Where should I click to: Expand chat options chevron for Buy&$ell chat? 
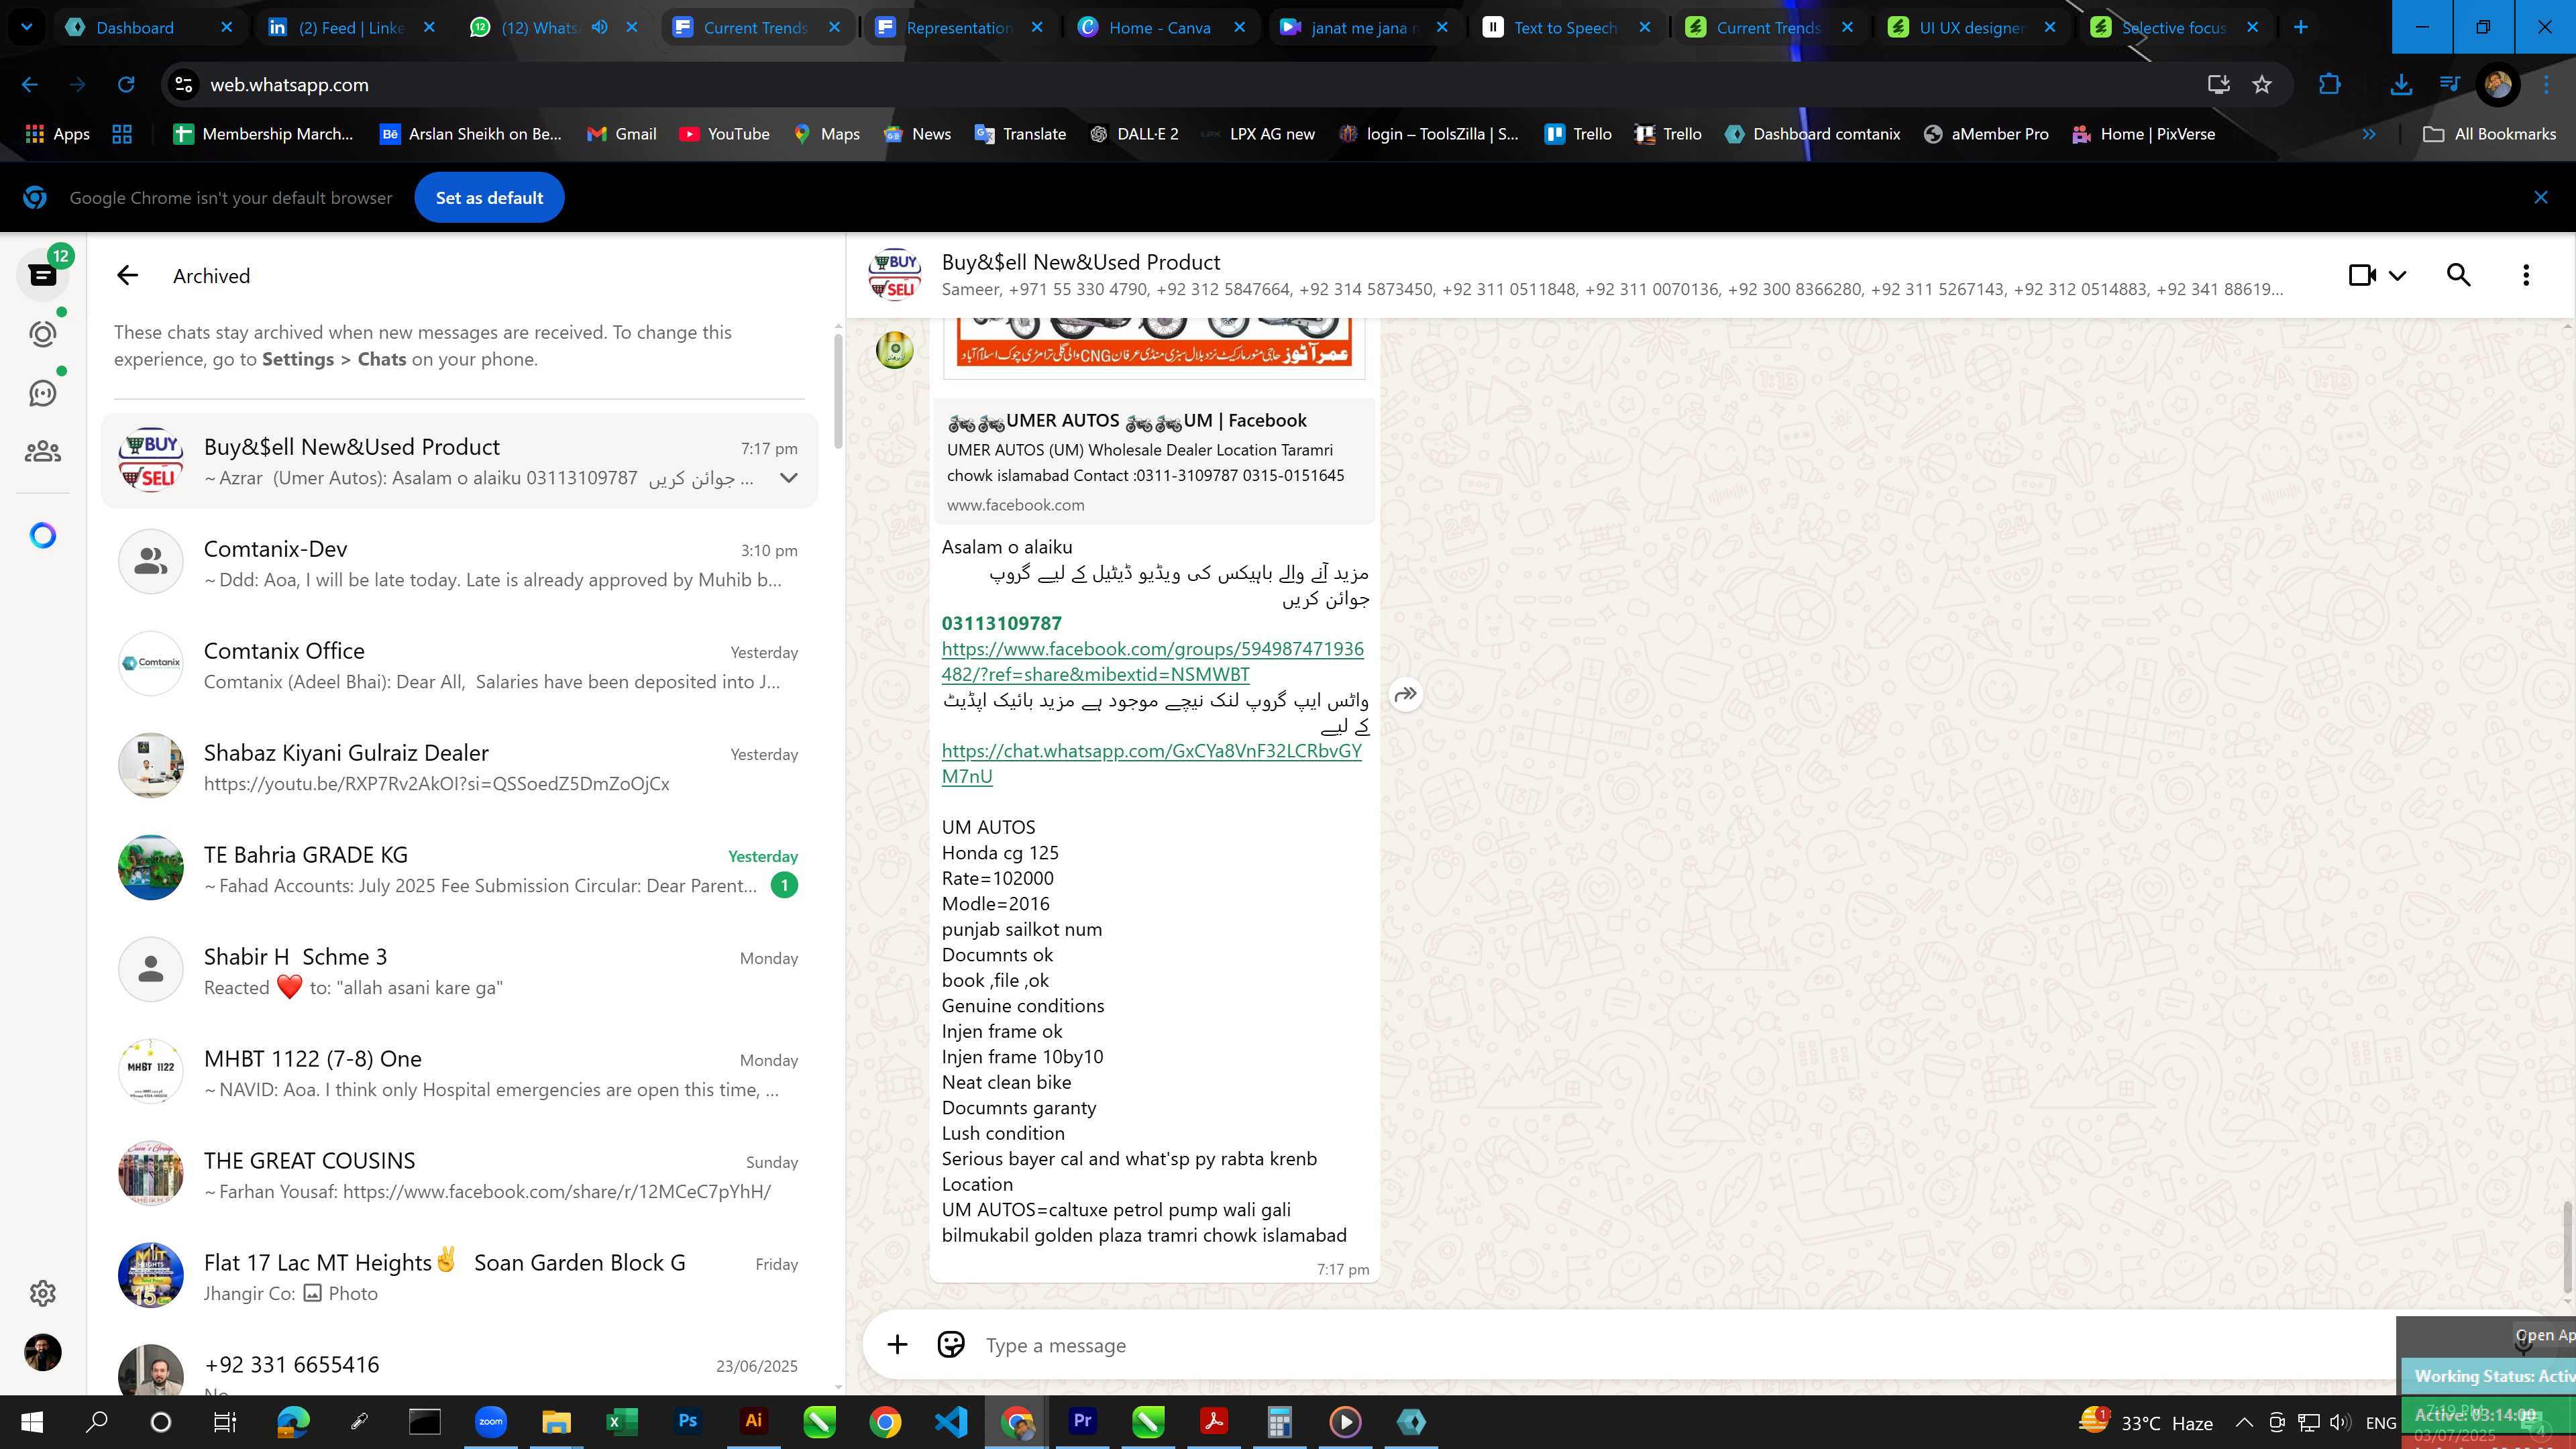[x=789, y=478]
